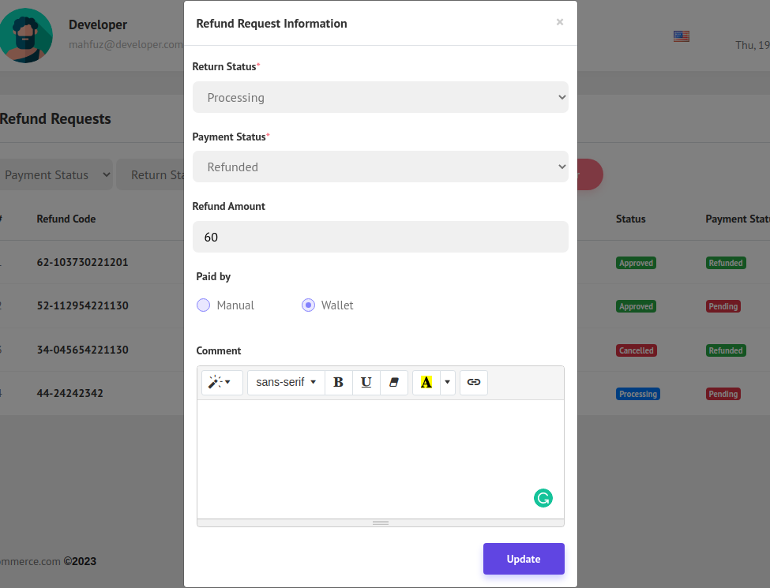770x588 pixels.
Task: Toggle underline formatting in comment editor
Action: [x=366, y=383]
